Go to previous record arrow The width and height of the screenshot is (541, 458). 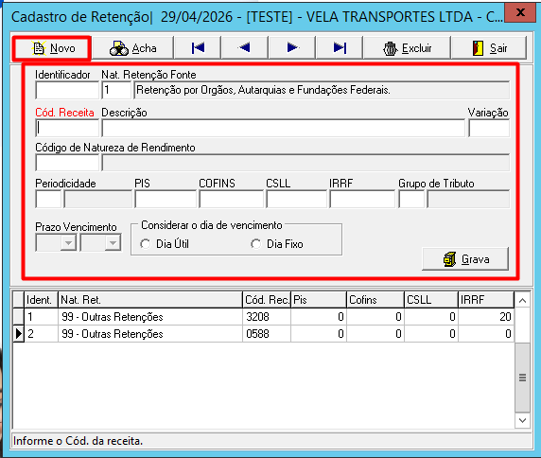245,47
